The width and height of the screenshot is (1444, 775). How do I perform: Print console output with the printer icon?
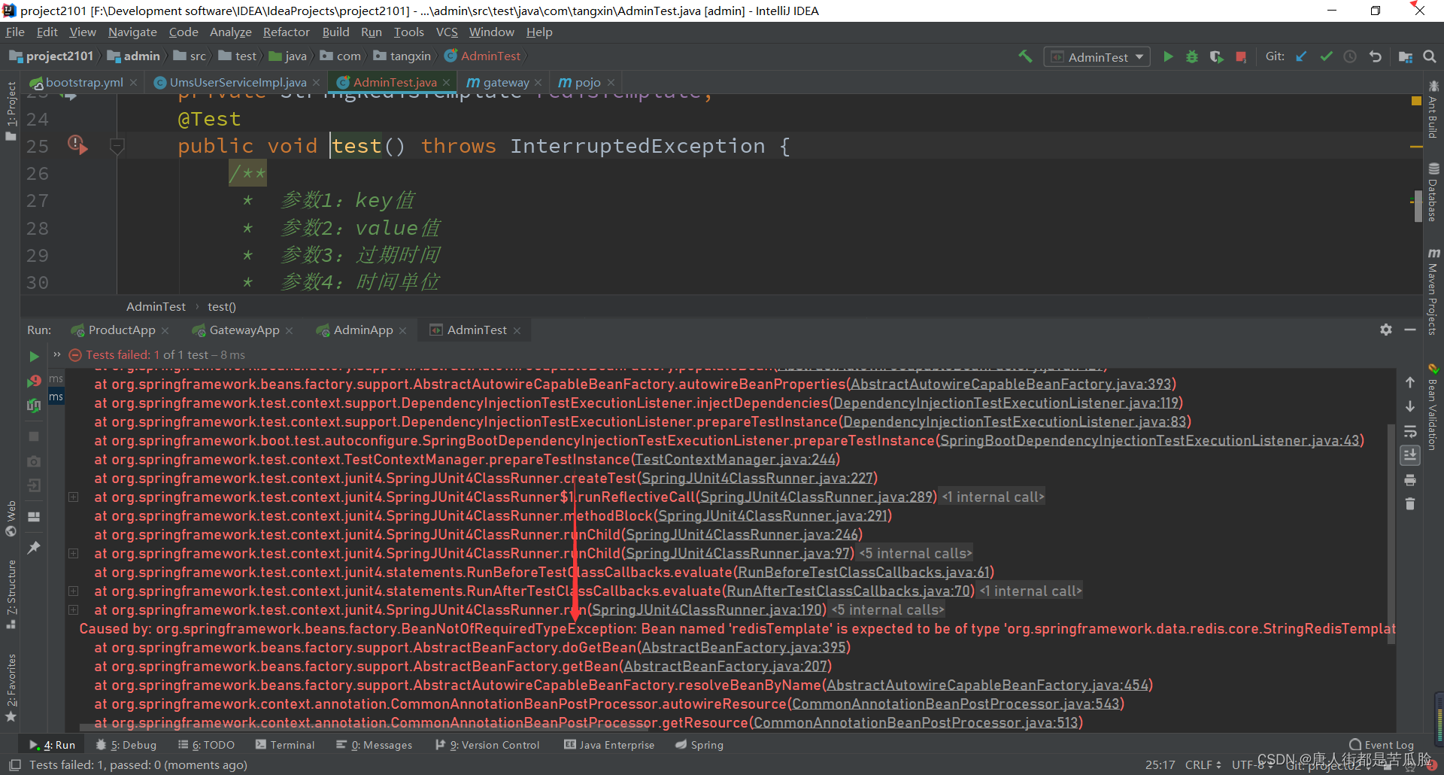tap(1410, 480)
